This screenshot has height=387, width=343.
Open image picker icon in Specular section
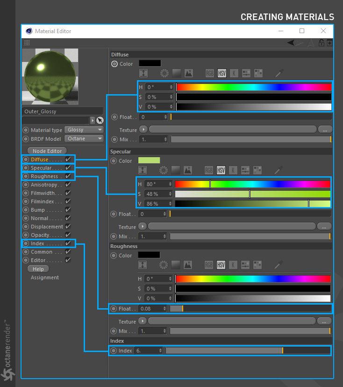pyautogui.click(x=188, y=170)
